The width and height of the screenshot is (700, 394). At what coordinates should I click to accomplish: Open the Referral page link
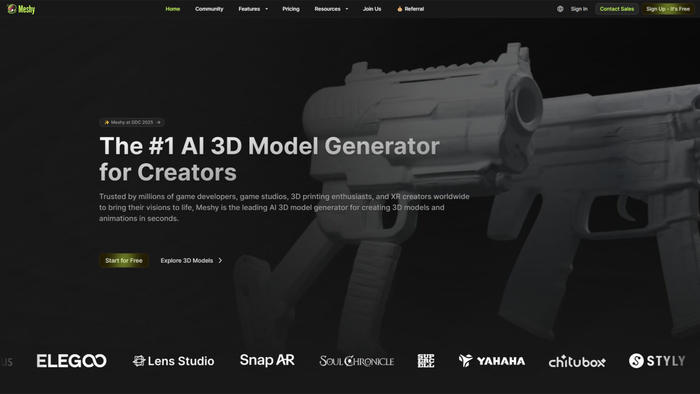[x=411, y=9]
